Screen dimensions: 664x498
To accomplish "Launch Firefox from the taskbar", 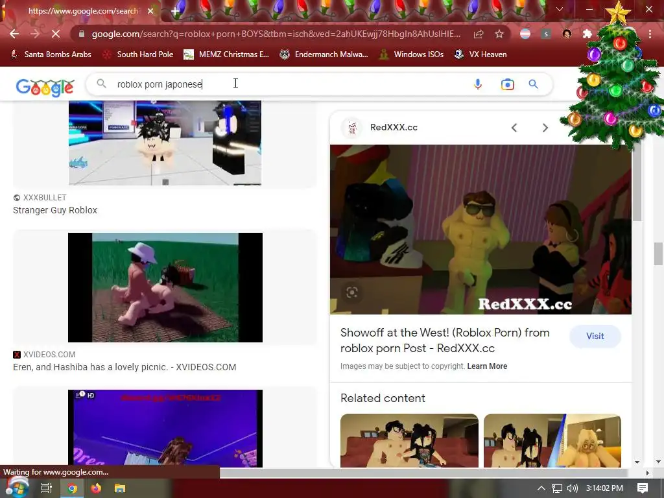I will pos(96,488).
